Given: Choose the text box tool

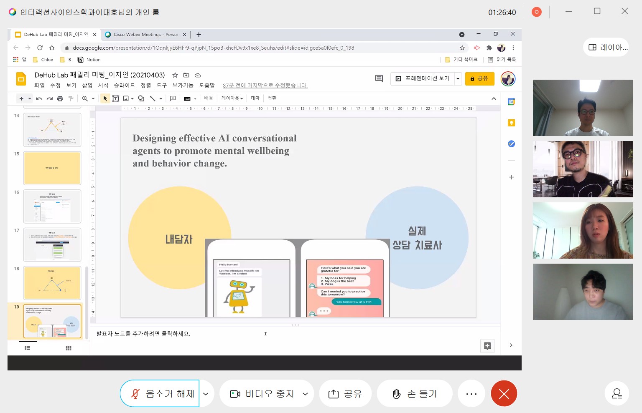Looking at the screenshot, I should pyautogui.click(x=116, y=98).
